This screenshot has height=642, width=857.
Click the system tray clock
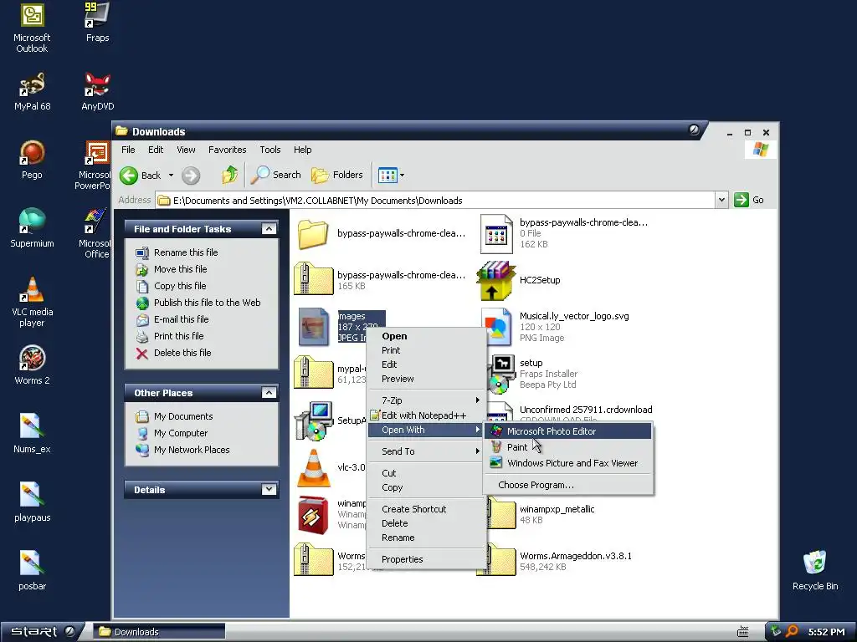coord(826,632)
